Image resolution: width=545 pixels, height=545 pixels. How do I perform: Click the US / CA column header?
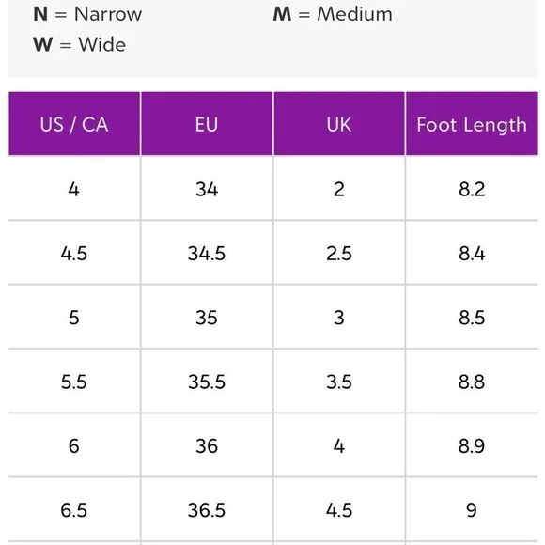74,124
